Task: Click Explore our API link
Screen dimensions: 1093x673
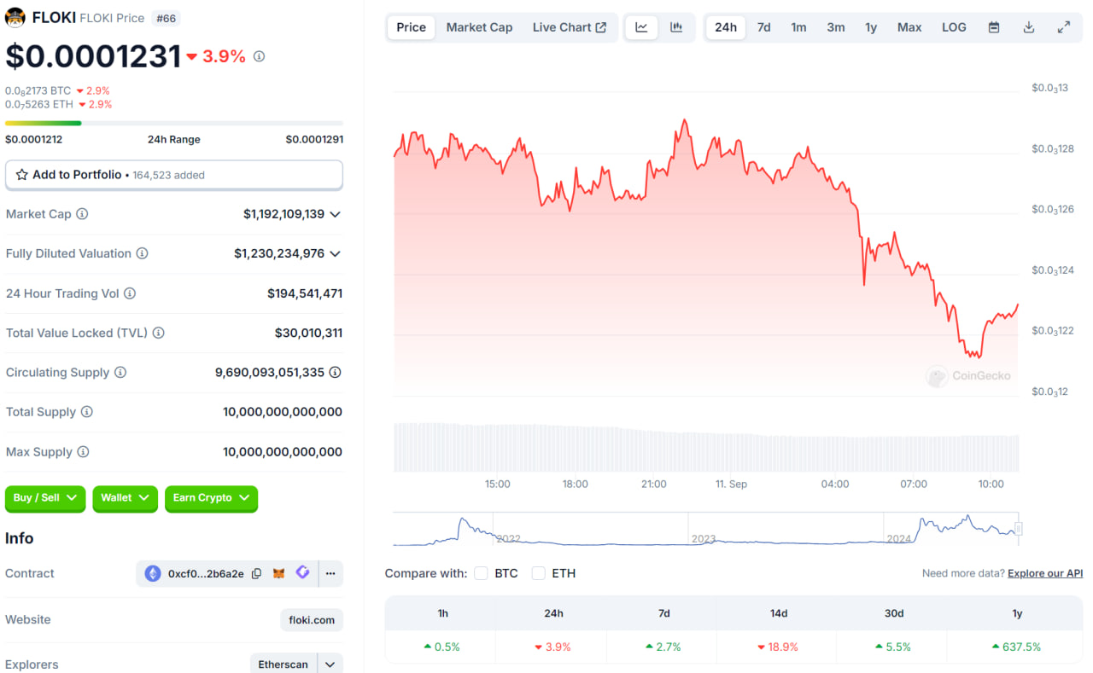Action: (x=1045, y=573)
